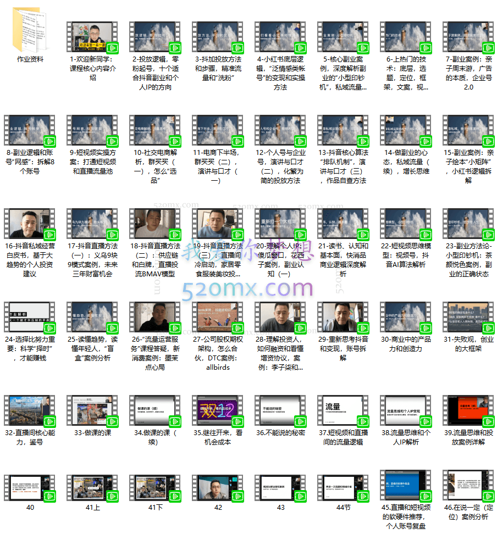The image size is (497, 534).
Task: Open the 作业资料 folder icon
Action: coord(30,30)
